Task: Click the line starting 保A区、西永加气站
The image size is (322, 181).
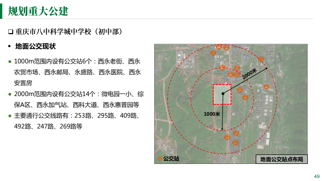Action: pos(76,105)
